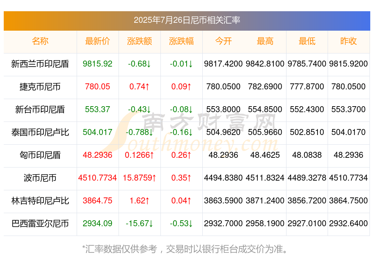Click change percent 0.09↑
374x261 pixels.
point(181,87)
